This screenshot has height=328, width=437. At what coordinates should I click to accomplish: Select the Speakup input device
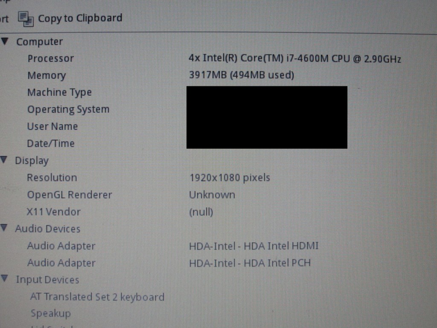(50, 314)
